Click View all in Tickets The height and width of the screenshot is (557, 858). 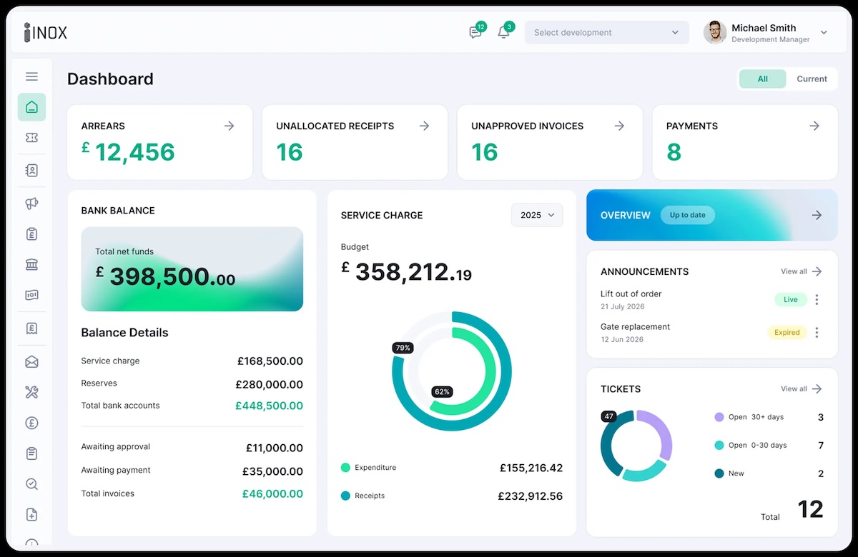801,389
